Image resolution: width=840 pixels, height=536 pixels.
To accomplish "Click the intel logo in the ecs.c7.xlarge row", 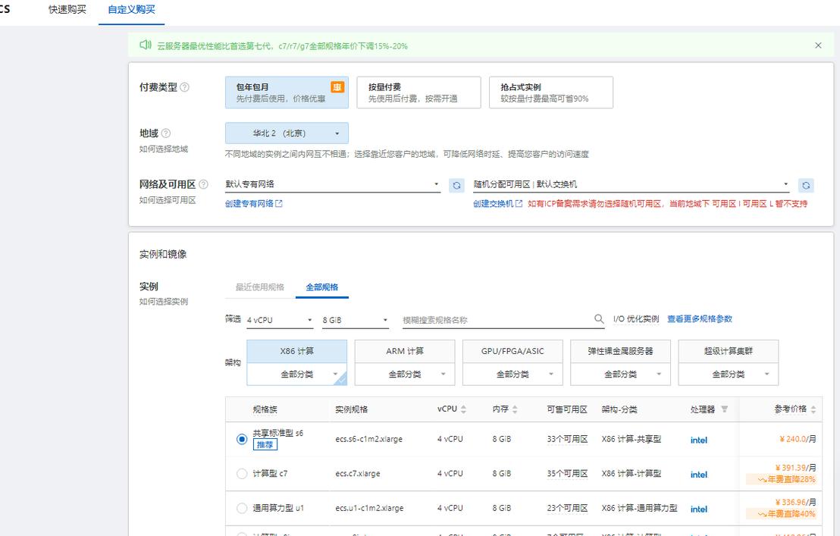I will pyautogui.click(x=698, y=475).
